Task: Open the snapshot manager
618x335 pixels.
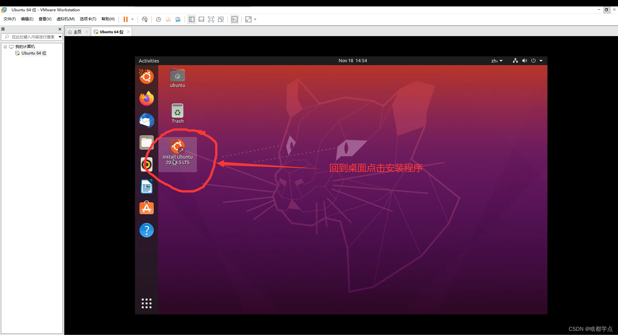Action: click(178, 19)
